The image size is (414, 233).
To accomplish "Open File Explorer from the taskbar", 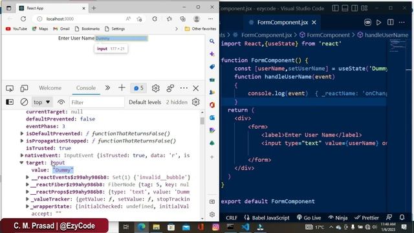I will coord(157,227).
